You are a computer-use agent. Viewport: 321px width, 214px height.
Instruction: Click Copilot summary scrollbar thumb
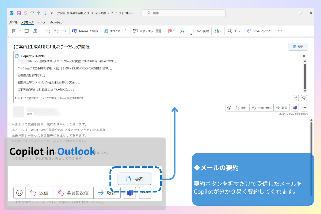tap(305, 77)
